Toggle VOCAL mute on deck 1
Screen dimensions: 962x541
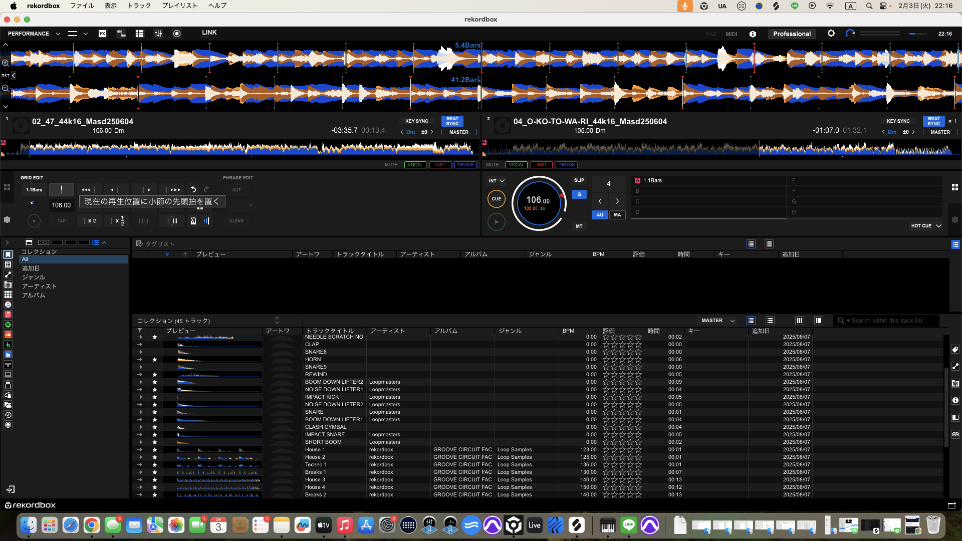pyautogui.click(x=415, y=165)
